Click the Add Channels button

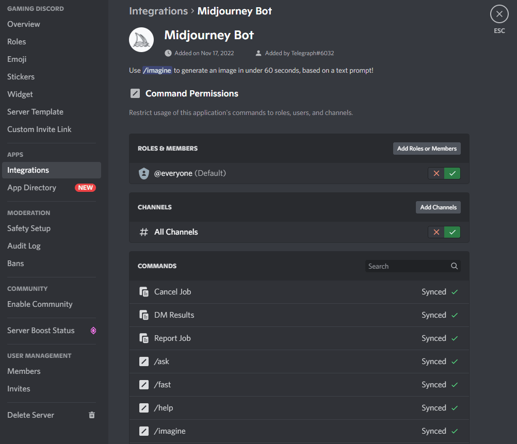click(x=438, y=207)
